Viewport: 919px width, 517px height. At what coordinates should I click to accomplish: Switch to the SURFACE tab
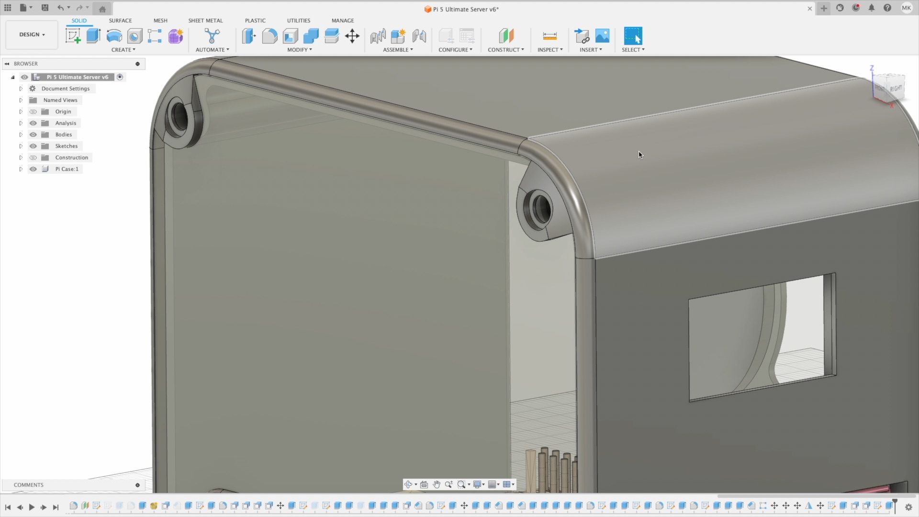coord(120,21)
